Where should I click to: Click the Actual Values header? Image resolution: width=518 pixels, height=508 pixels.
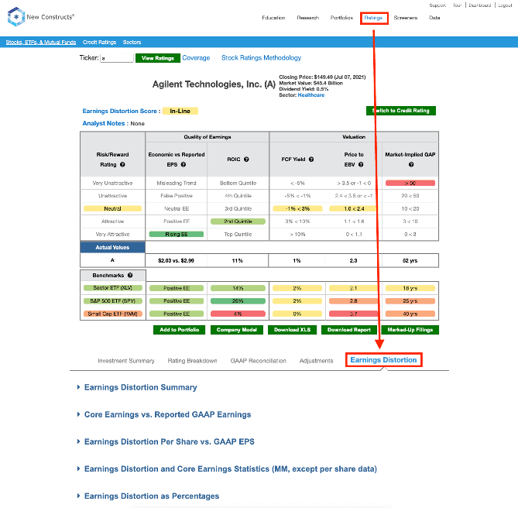tap(112, 247)
